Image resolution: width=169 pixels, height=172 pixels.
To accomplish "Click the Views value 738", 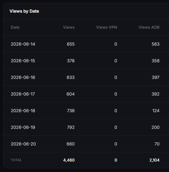I will (x=71, y=111).
